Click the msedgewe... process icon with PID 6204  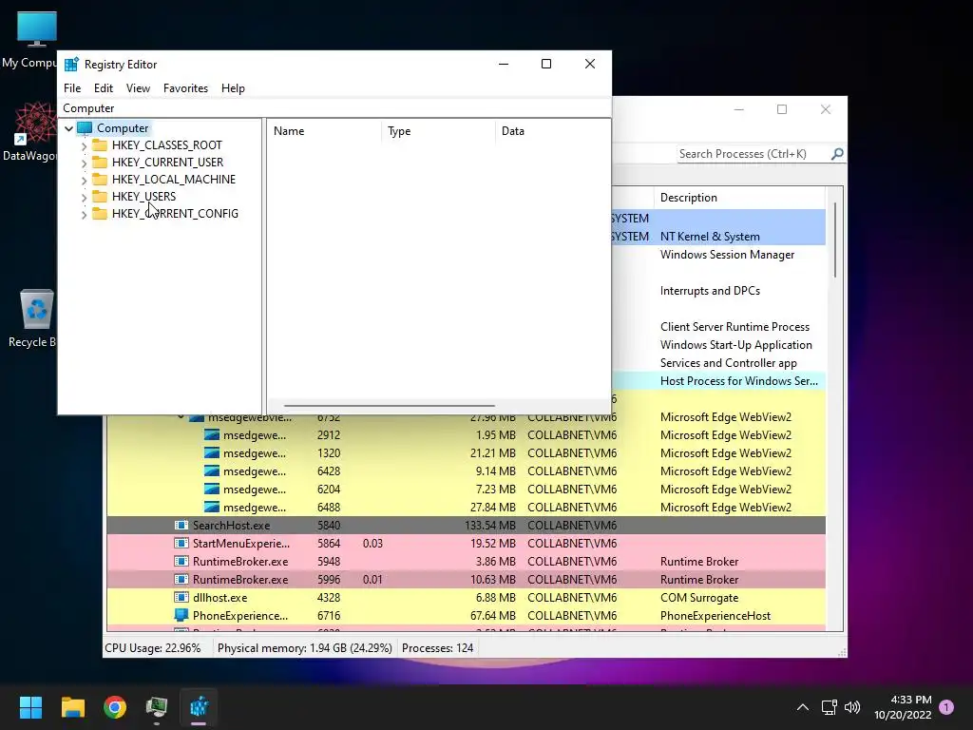point(212,490)
